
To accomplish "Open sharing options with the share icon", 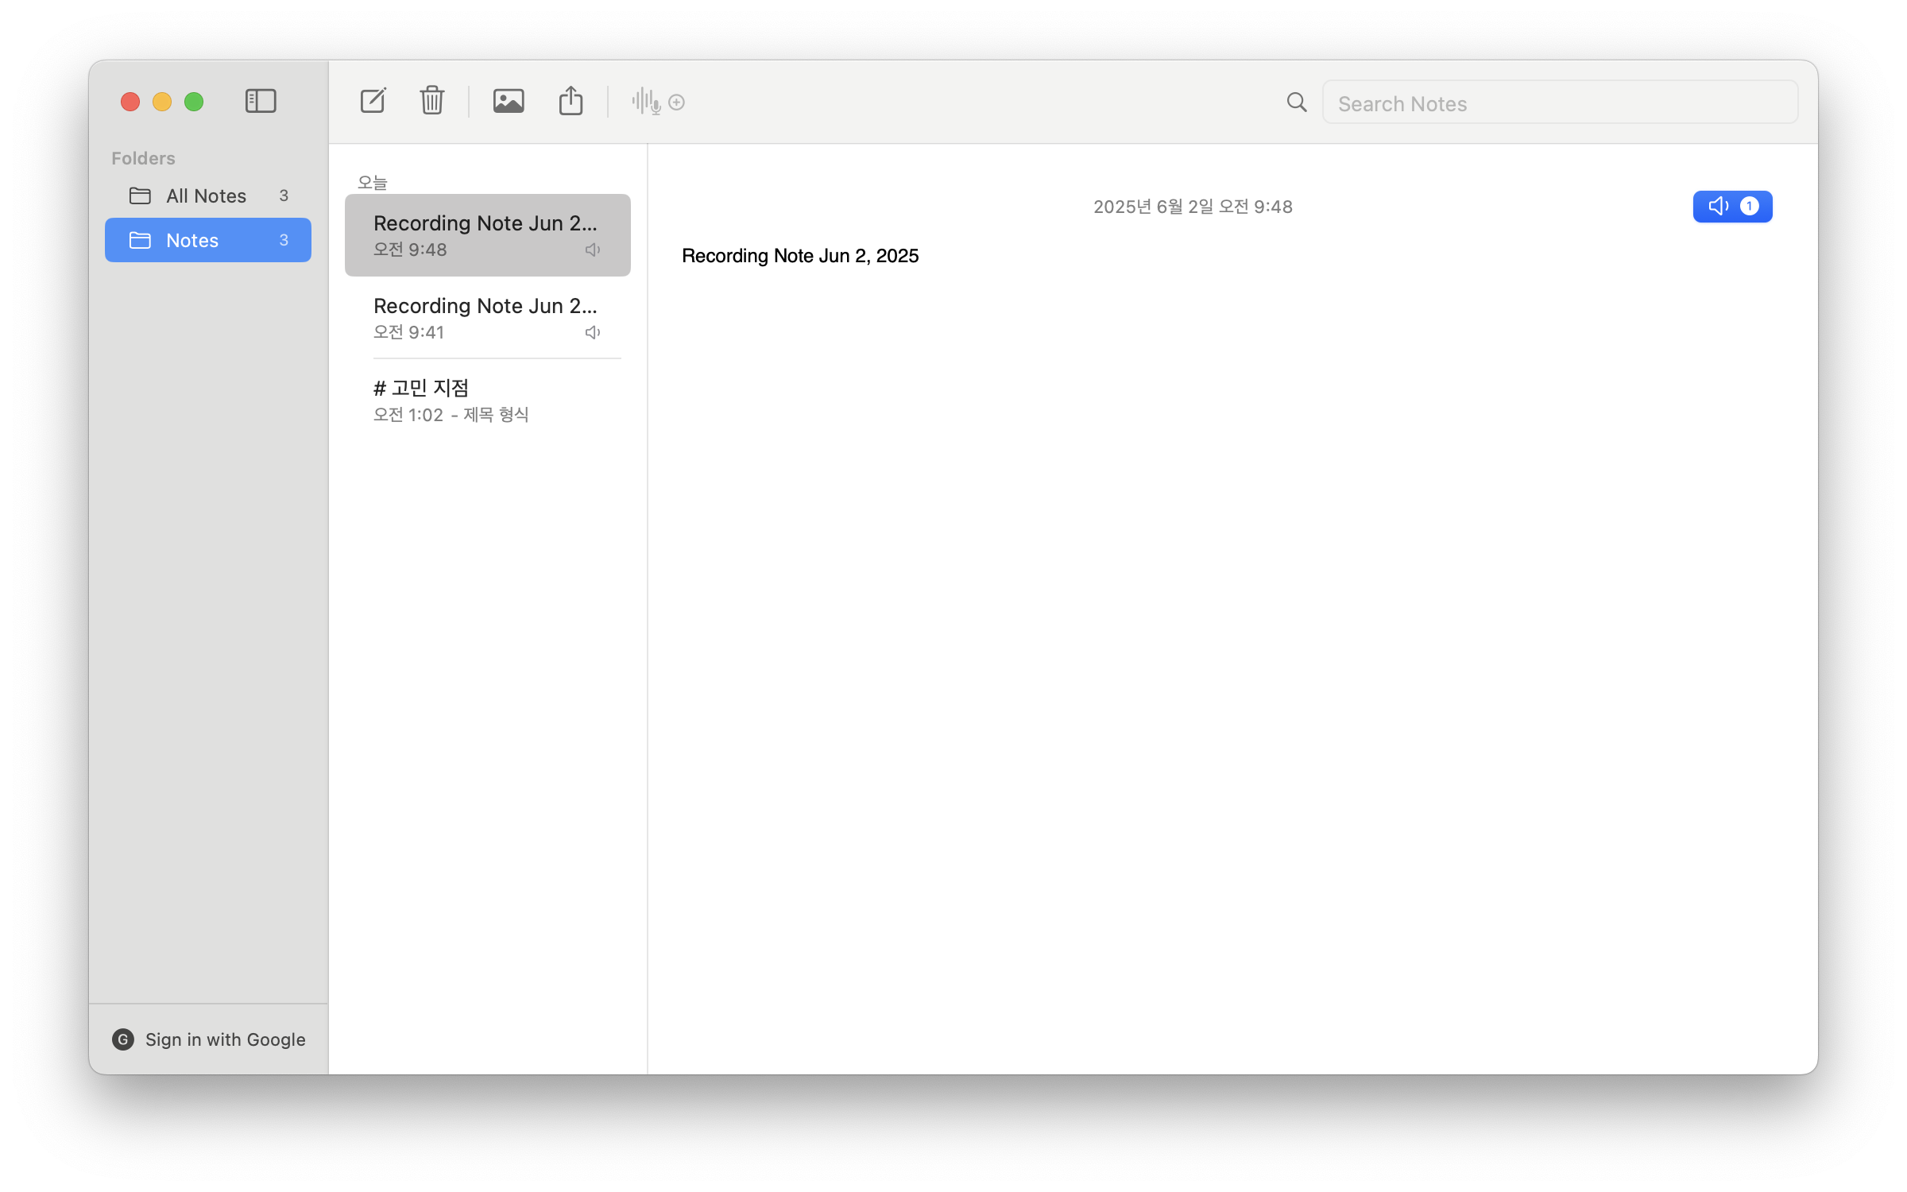I will (571, 101).
